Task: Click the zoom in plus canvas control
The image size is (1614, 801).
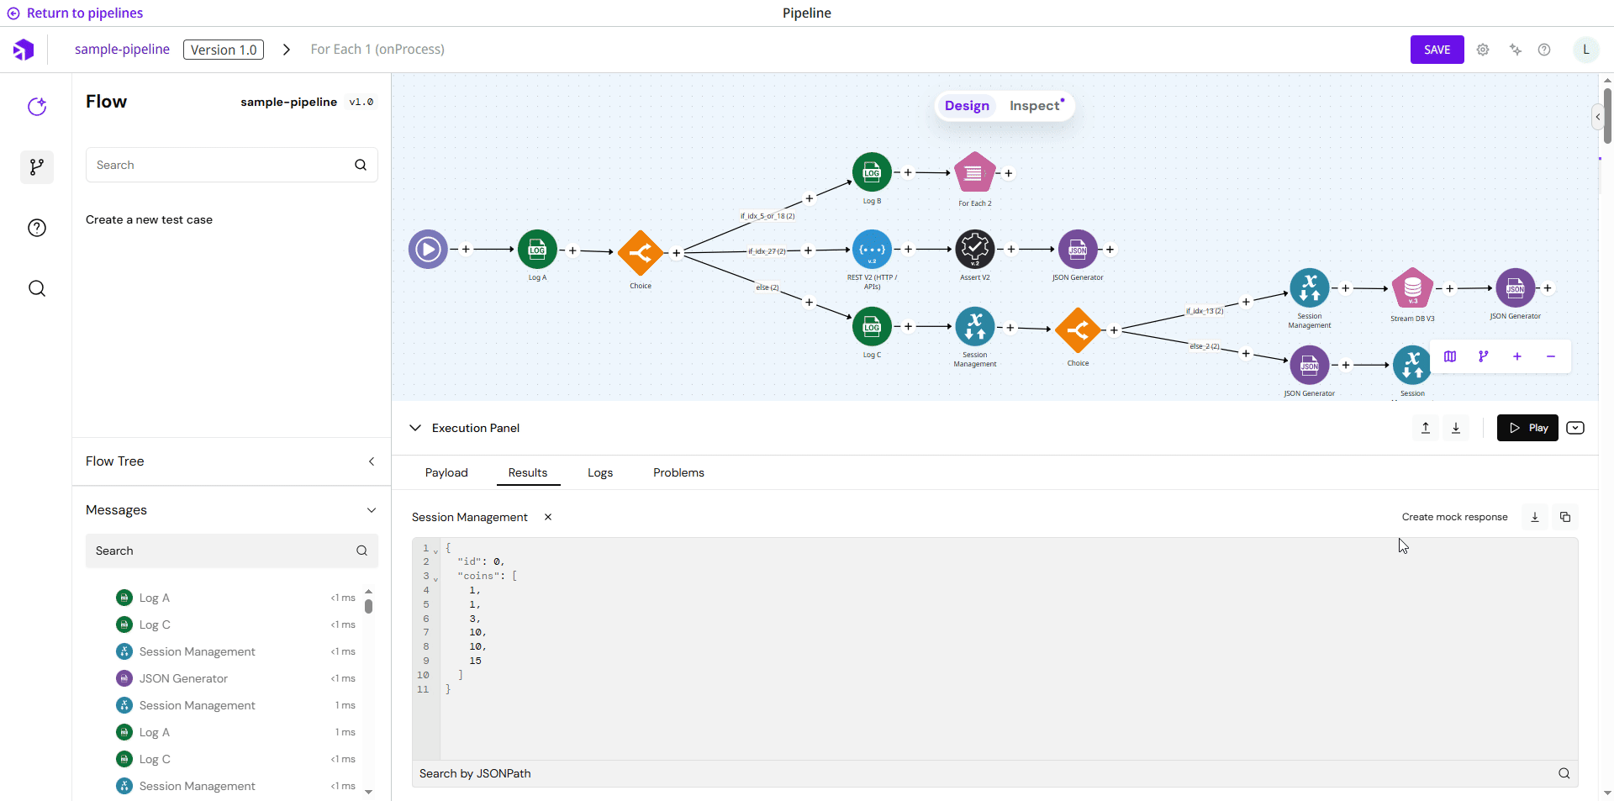Action: tap(1517, 356)
